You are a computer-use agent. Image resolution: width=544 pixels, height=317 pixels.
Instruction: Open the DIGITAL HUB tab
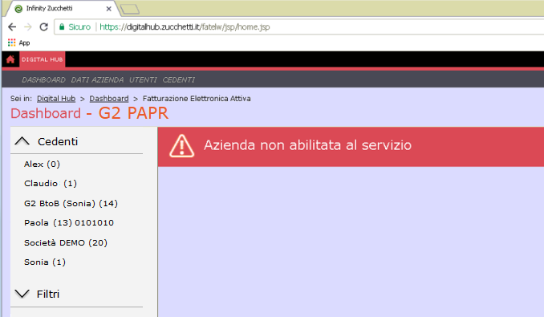point(43,59)
